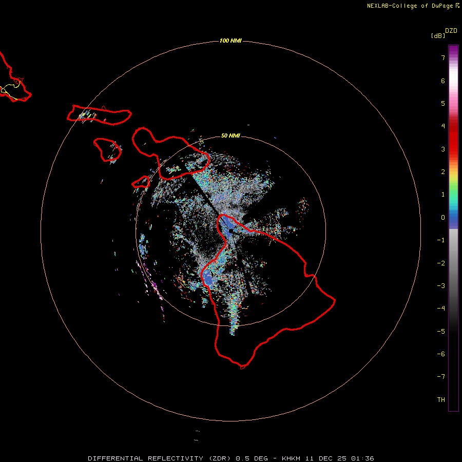
Task: Click the TH threshold label on the legend
Action: [x=441, y=400]
